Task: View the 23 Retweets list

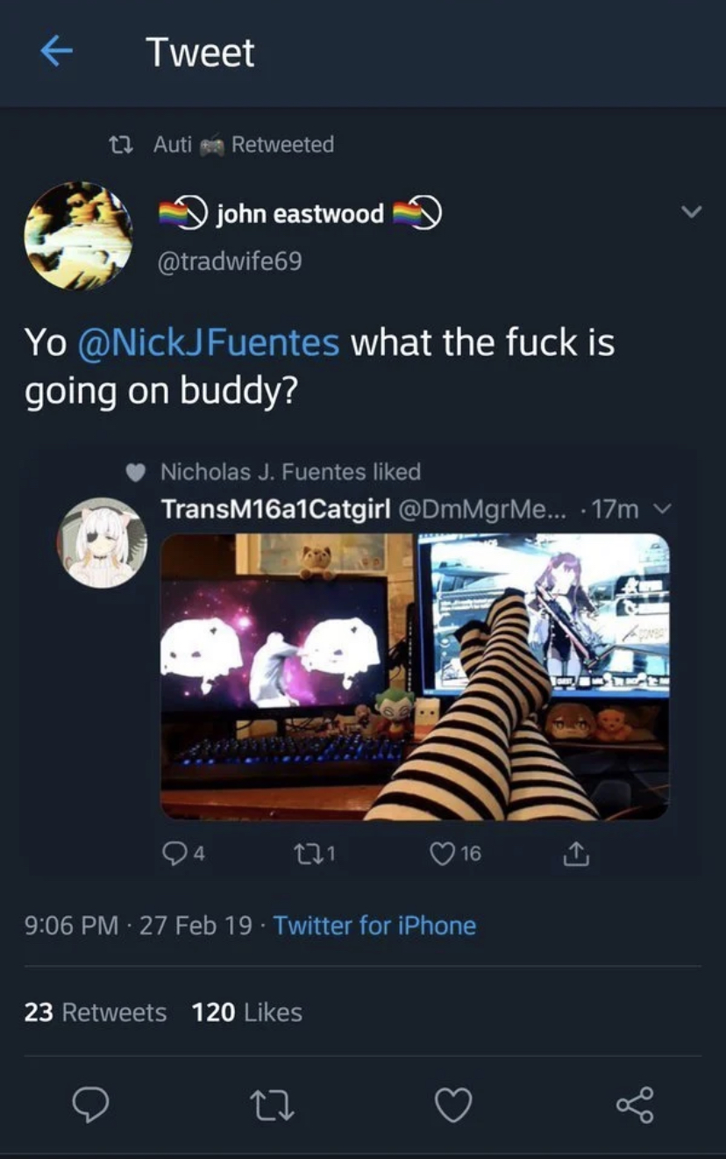Action: [x=96, y=1012]
